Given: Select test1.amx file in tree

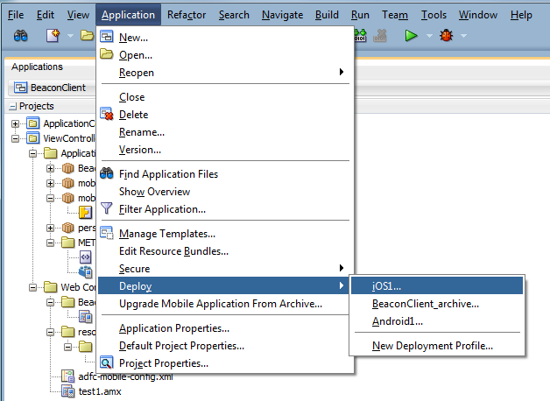Looking at the screenshot, I should coord(100,391).
